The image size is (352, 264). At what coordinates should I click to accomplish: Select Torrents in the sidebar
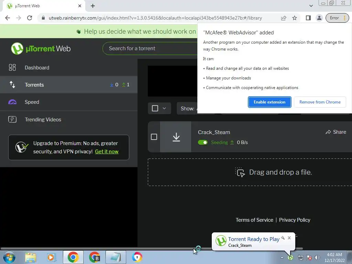pyautogui.click(x=69, y=85)
